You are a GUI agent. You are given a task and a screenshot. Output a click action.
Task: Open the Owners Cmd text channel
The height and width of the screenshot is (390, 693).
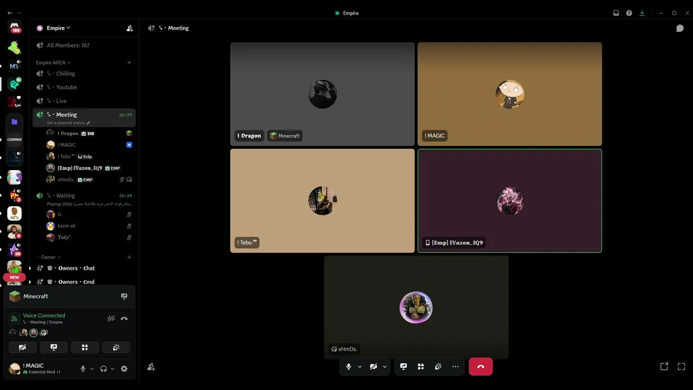[84, 282]
